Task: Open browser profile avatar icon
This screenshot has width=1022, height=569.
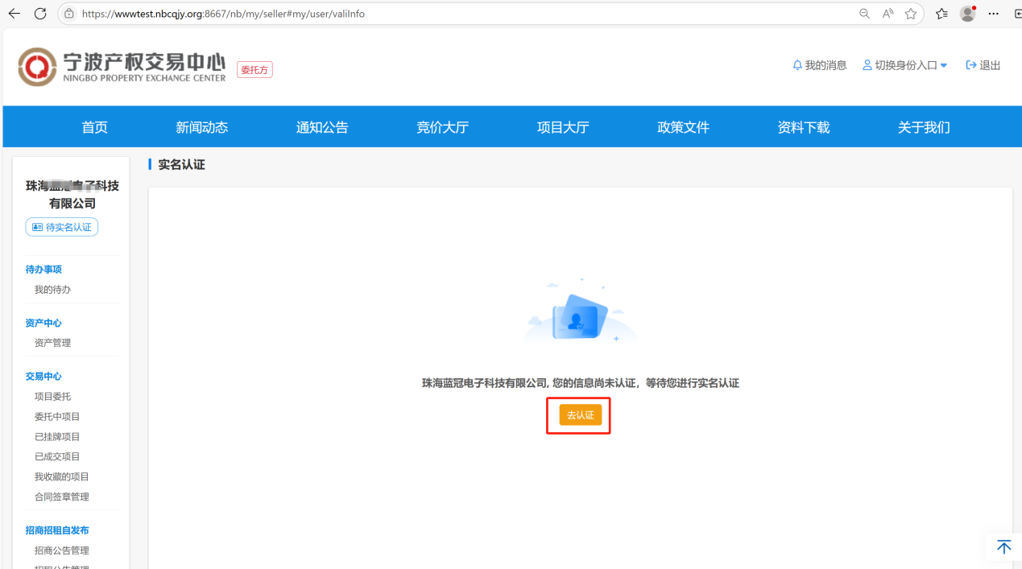Action: (x=967, y=14)
